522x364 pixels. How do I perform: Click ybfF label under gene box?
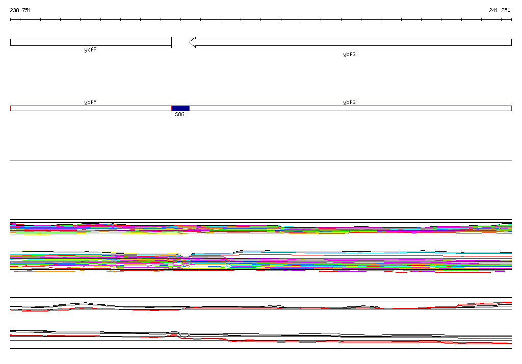90,49
